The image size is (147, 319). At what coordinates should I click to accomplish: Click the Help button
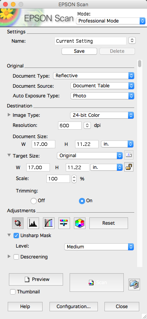pos(25,306)
